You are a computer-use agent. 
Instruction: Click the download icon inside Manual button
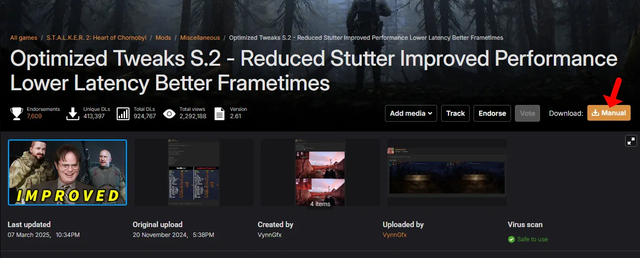coord(595,113)
